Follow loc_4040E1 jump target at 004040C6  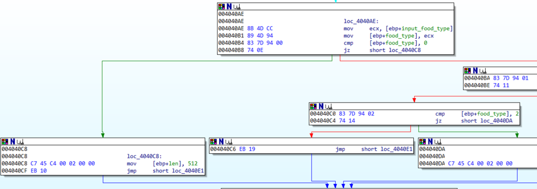[386, 149]
